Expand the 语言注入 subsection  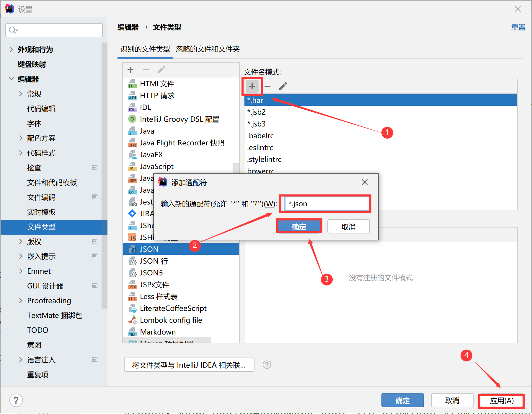[x=21, y=360]
